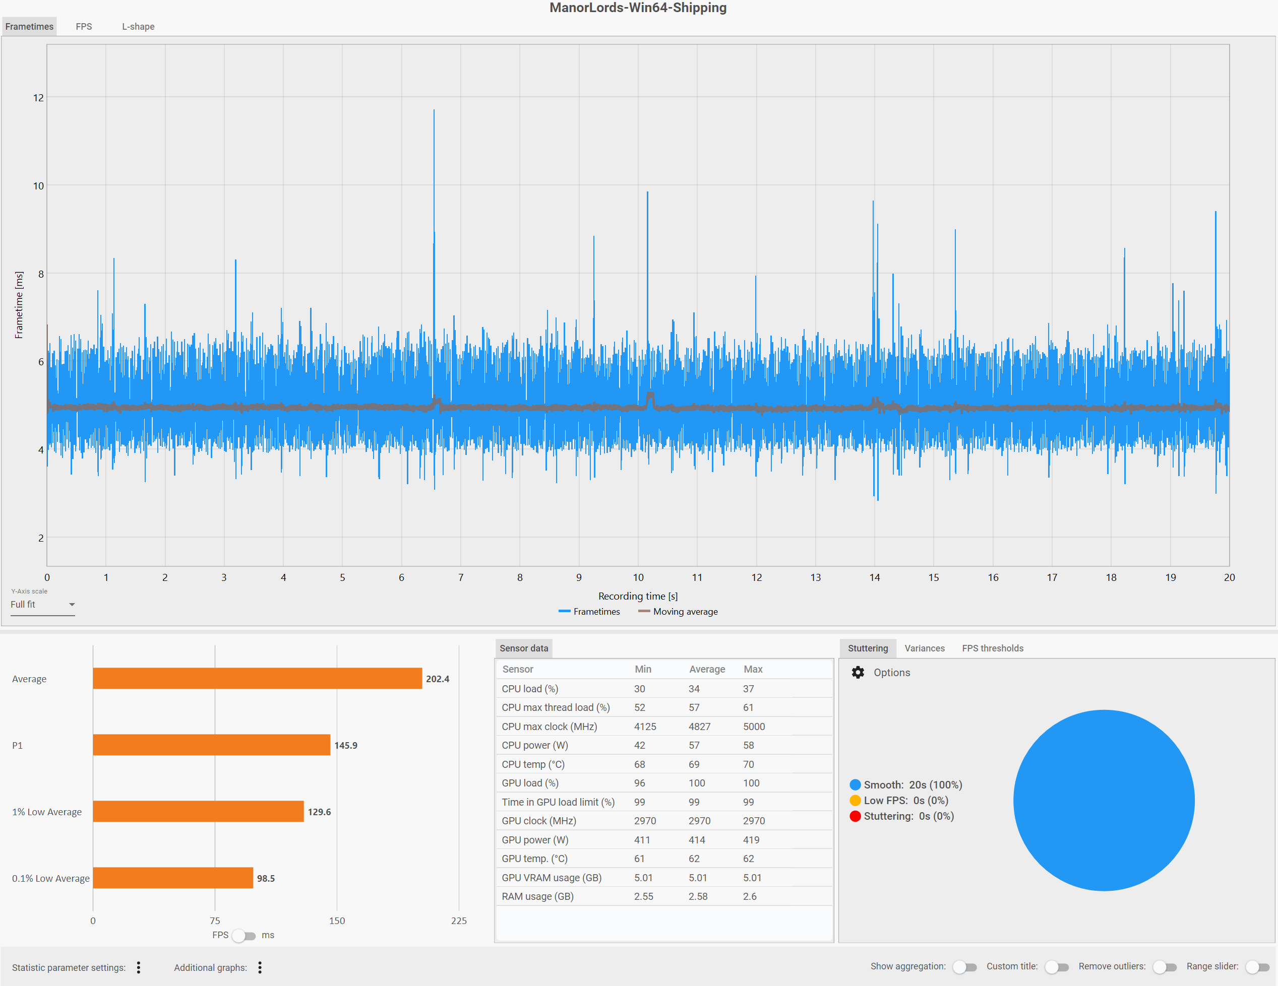1278x986 pixels.
Task: Expand the Y-Axis scale Full fit dropdown
Action: pos(43,605)
